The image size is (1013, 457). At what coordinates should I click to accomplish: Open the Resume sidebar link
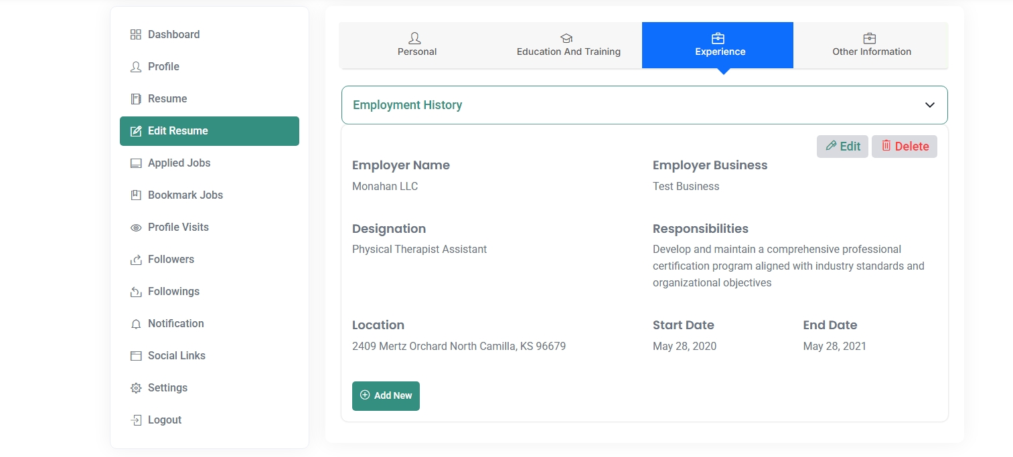(x=210, y=98)
